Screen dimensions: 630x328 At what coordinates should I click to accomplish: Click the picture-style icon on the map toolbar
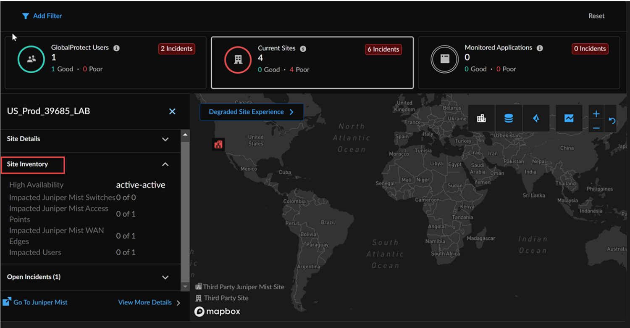[569, 119]
